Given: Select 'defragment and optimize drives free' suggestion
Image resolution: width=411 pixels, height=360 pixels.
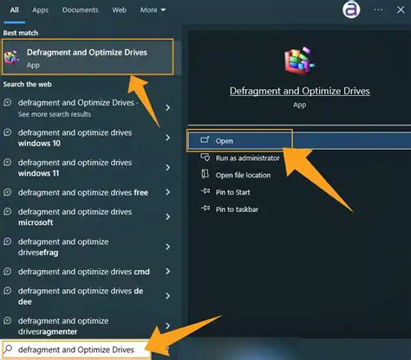Looking at the screenshot, I should pyautogui.click(x=83, y=192).
